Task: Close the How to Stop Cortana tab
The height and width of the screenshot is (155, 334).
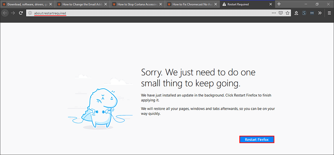Action: click(161, 4)
